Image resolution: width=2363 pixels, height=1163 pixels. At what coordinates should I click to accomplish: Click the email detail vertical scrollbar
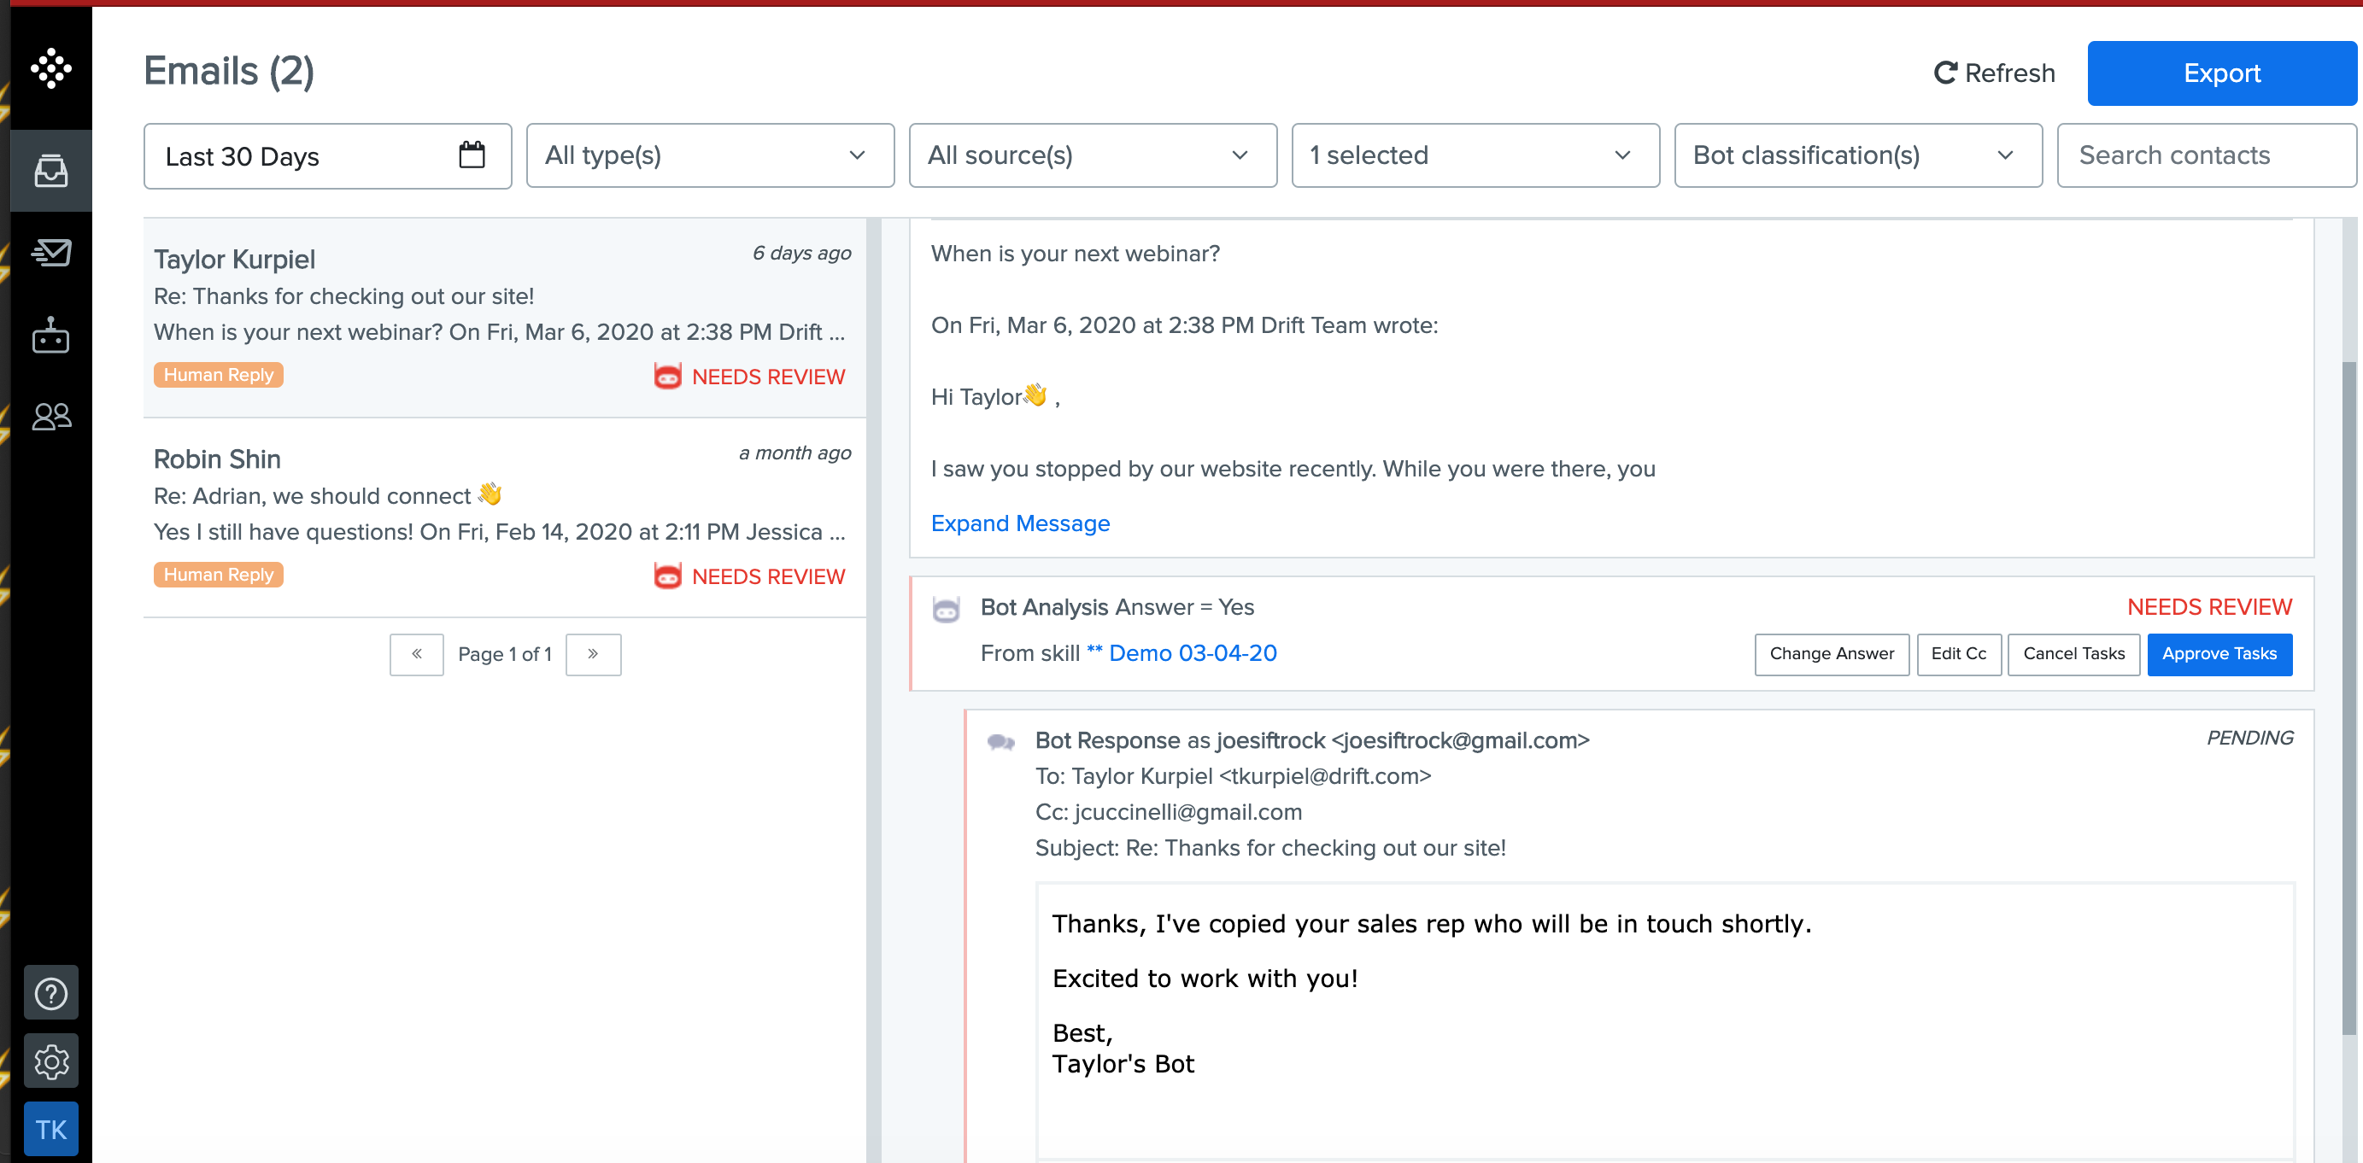tap(2348, 697)
